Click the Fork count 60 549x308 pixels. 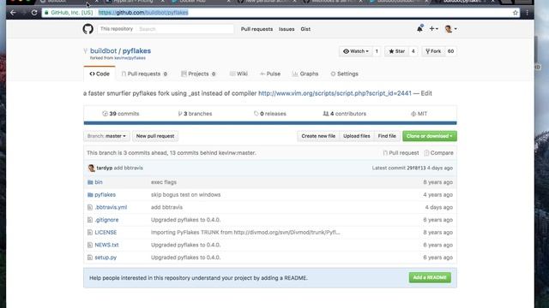(x=450, y=51)
